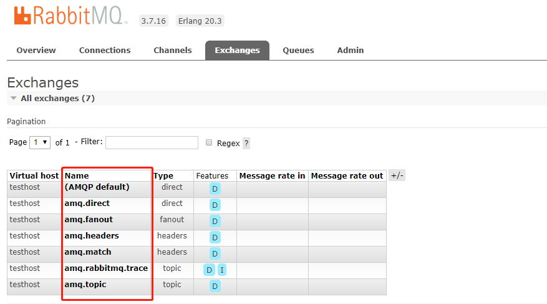Open the Regex help question mark
Viewport: 547px width, 304px height.
pos(246,143)
